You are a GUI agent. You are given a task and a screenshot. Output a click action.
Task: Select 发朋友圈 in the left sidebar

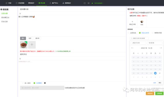pyautogui.click(x=4, y=13)
